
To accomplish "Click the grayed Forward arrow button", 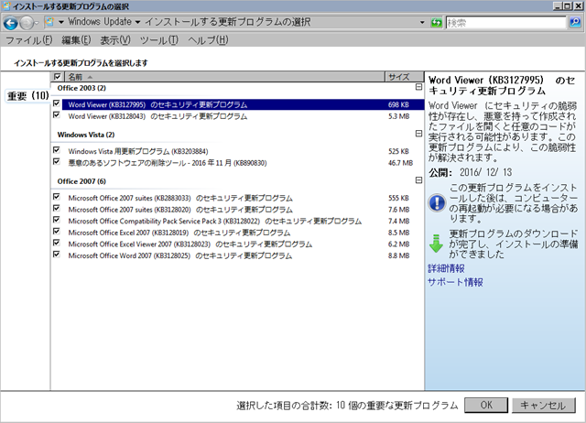I will (26, 23).
